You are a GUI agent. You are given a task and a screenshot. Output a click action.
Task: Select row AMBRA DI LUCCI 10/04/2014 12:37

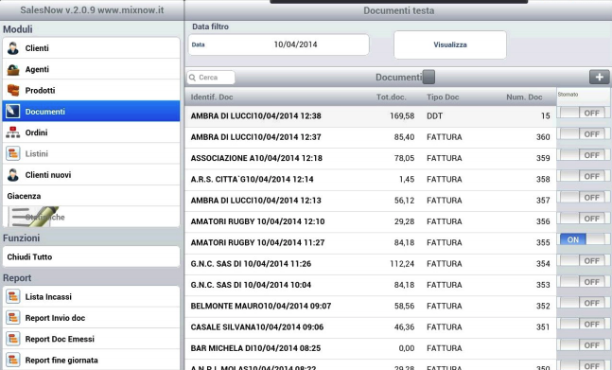pyautogui.click(x=371, y=137)
